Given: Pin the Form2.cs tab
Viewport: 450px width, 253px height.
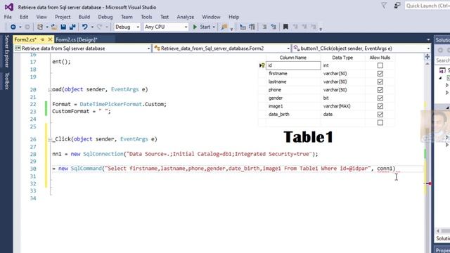Looking at the screenshot, I should pyautogui.click(x=42, y=39).
